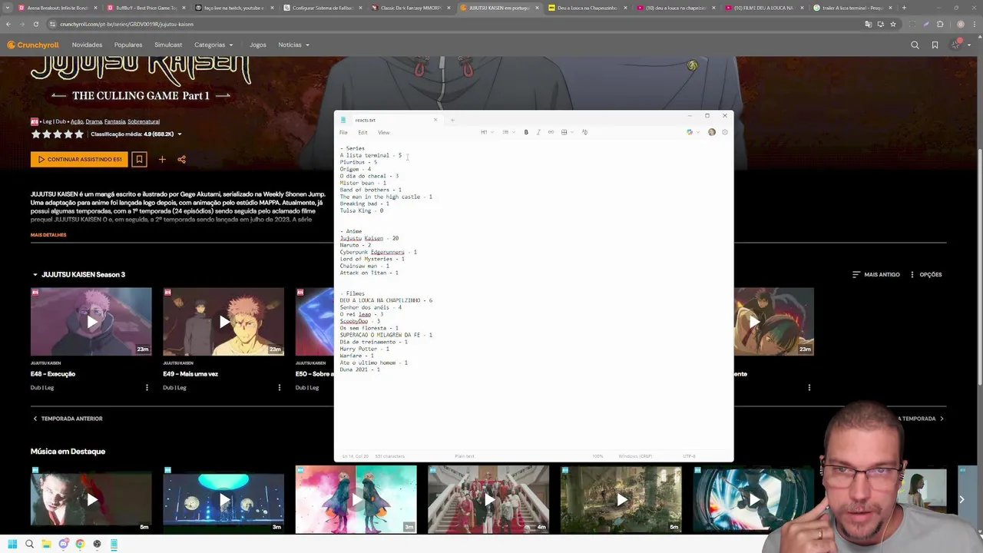983x553 pixels.
Task: Go back in the browser
Action: pos(8,24)
